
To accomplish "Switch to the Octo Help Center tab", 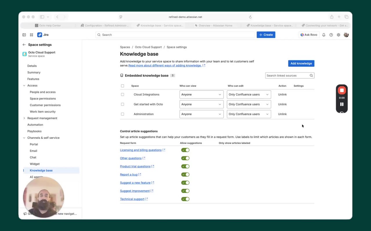I will tap(48, 26).
